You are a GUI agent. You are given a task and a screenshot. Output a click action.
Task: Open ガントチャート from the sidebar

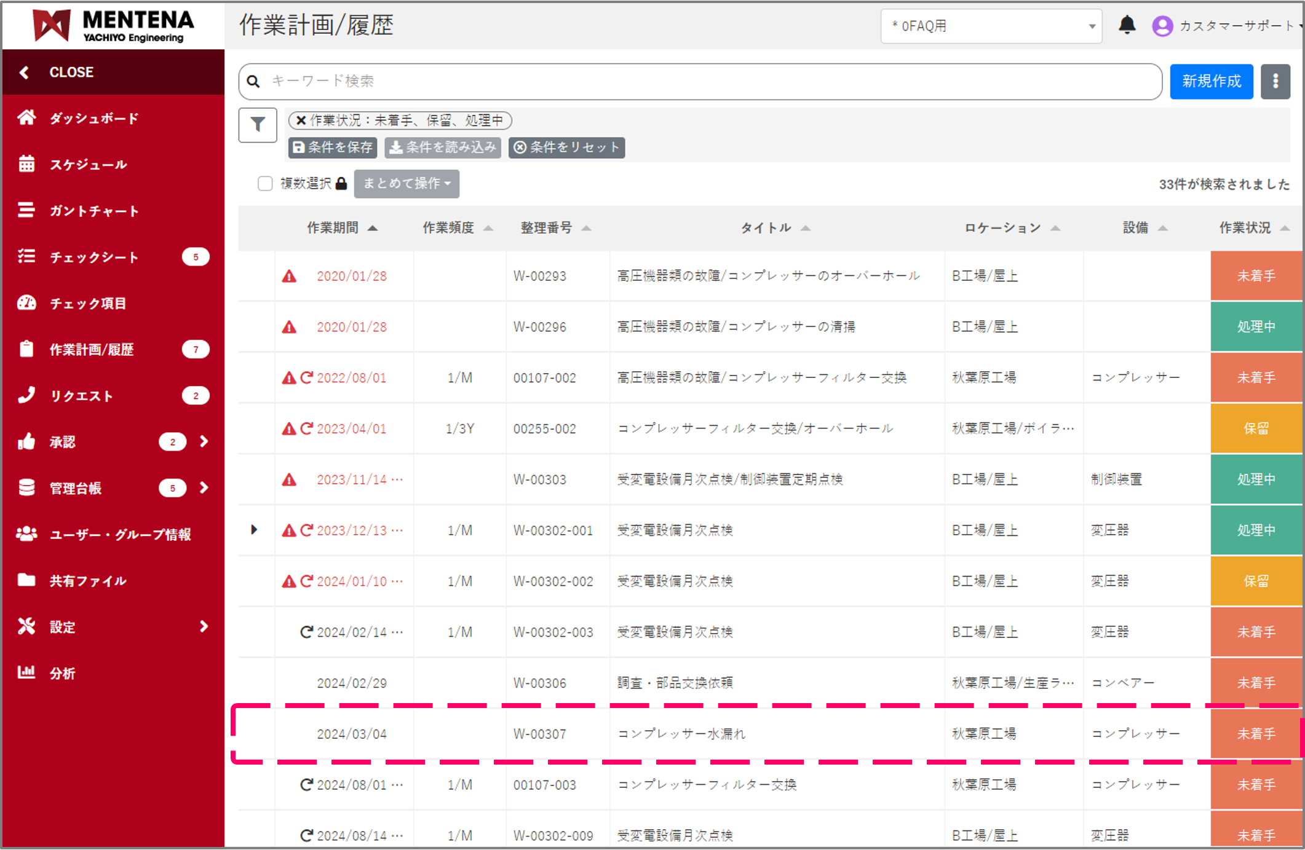93,211
